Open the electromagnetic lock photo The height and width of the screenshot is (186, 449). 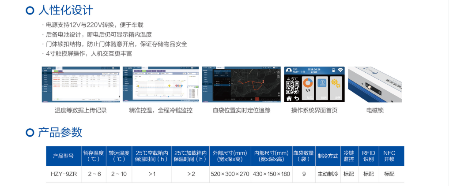tap(375, 84)
